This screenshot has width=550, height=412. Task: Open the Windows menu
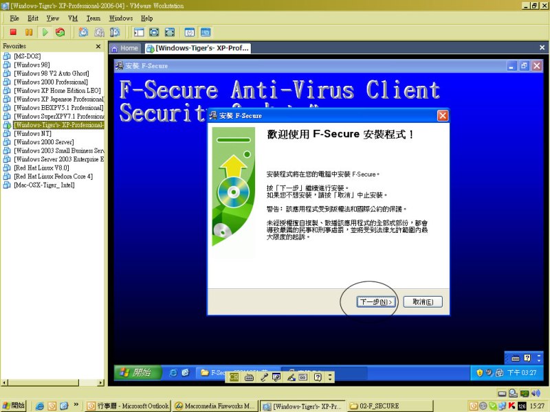(121, 19)
